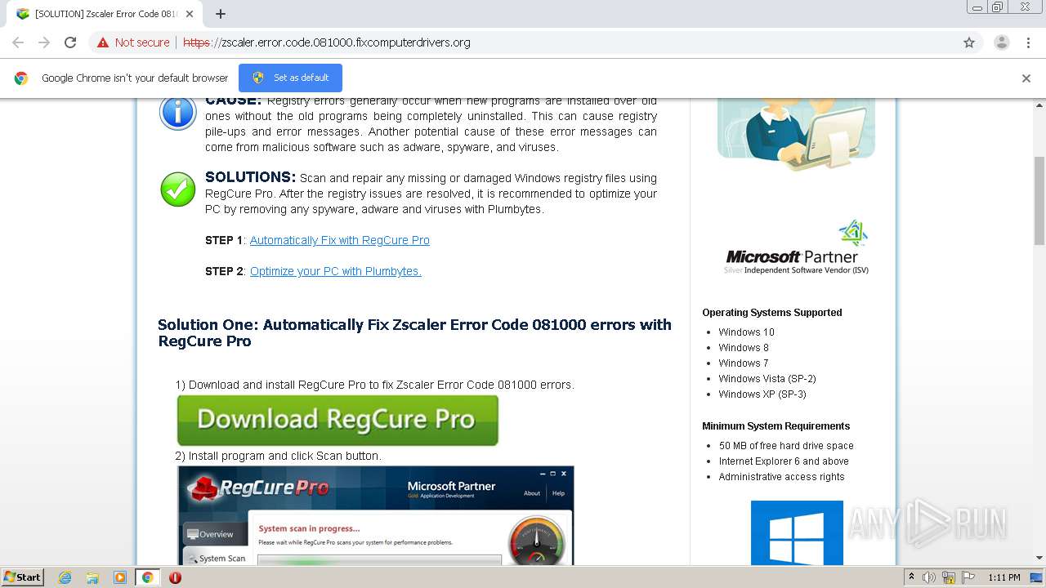Bookmark this page with the star icon

[969, 42]
